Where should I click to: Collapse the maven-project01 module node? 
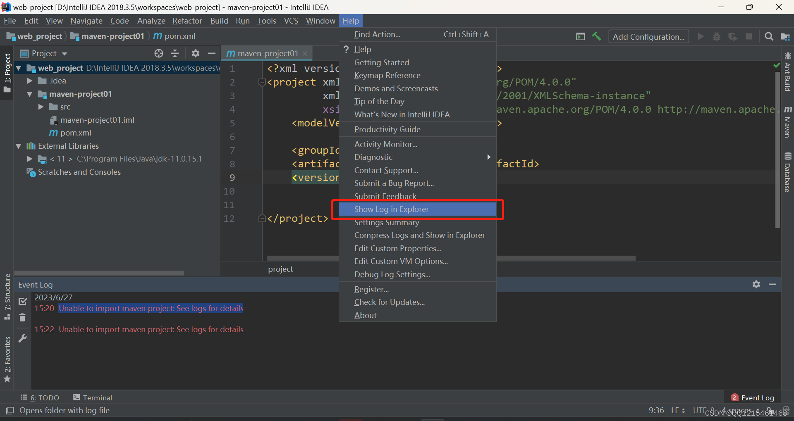click(x=29, y=94)
